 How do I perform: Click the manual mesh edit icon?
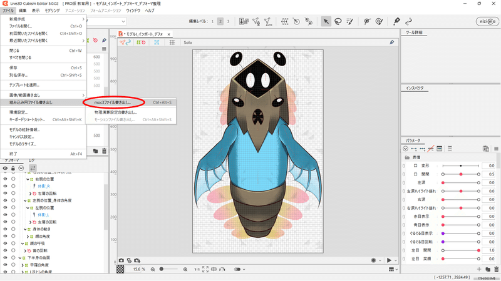pos(256,21)
